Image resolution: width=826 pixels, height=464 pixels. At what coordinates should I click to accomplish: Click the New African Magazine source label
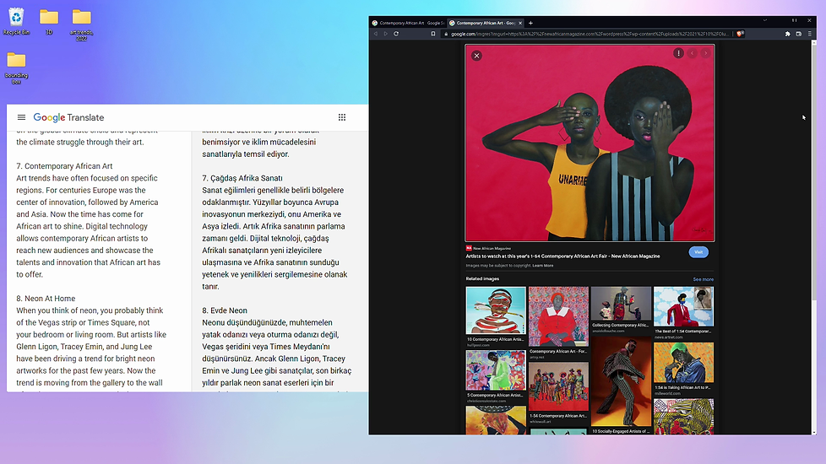[x=492, y=248]
